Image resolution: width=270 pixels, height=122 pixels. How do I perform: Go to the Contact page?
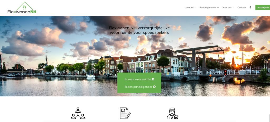(x=242, y=8)
